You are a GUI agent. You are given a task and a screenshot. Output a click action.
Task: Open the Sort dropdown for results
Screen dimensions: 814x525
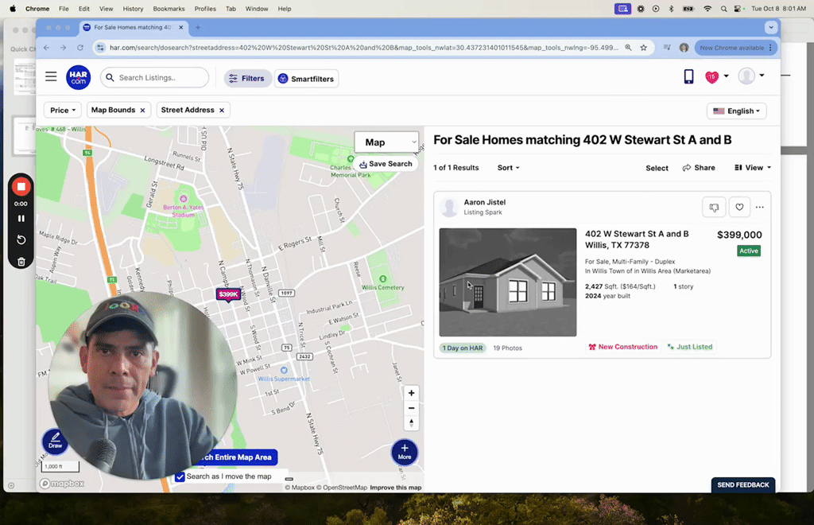508,168
